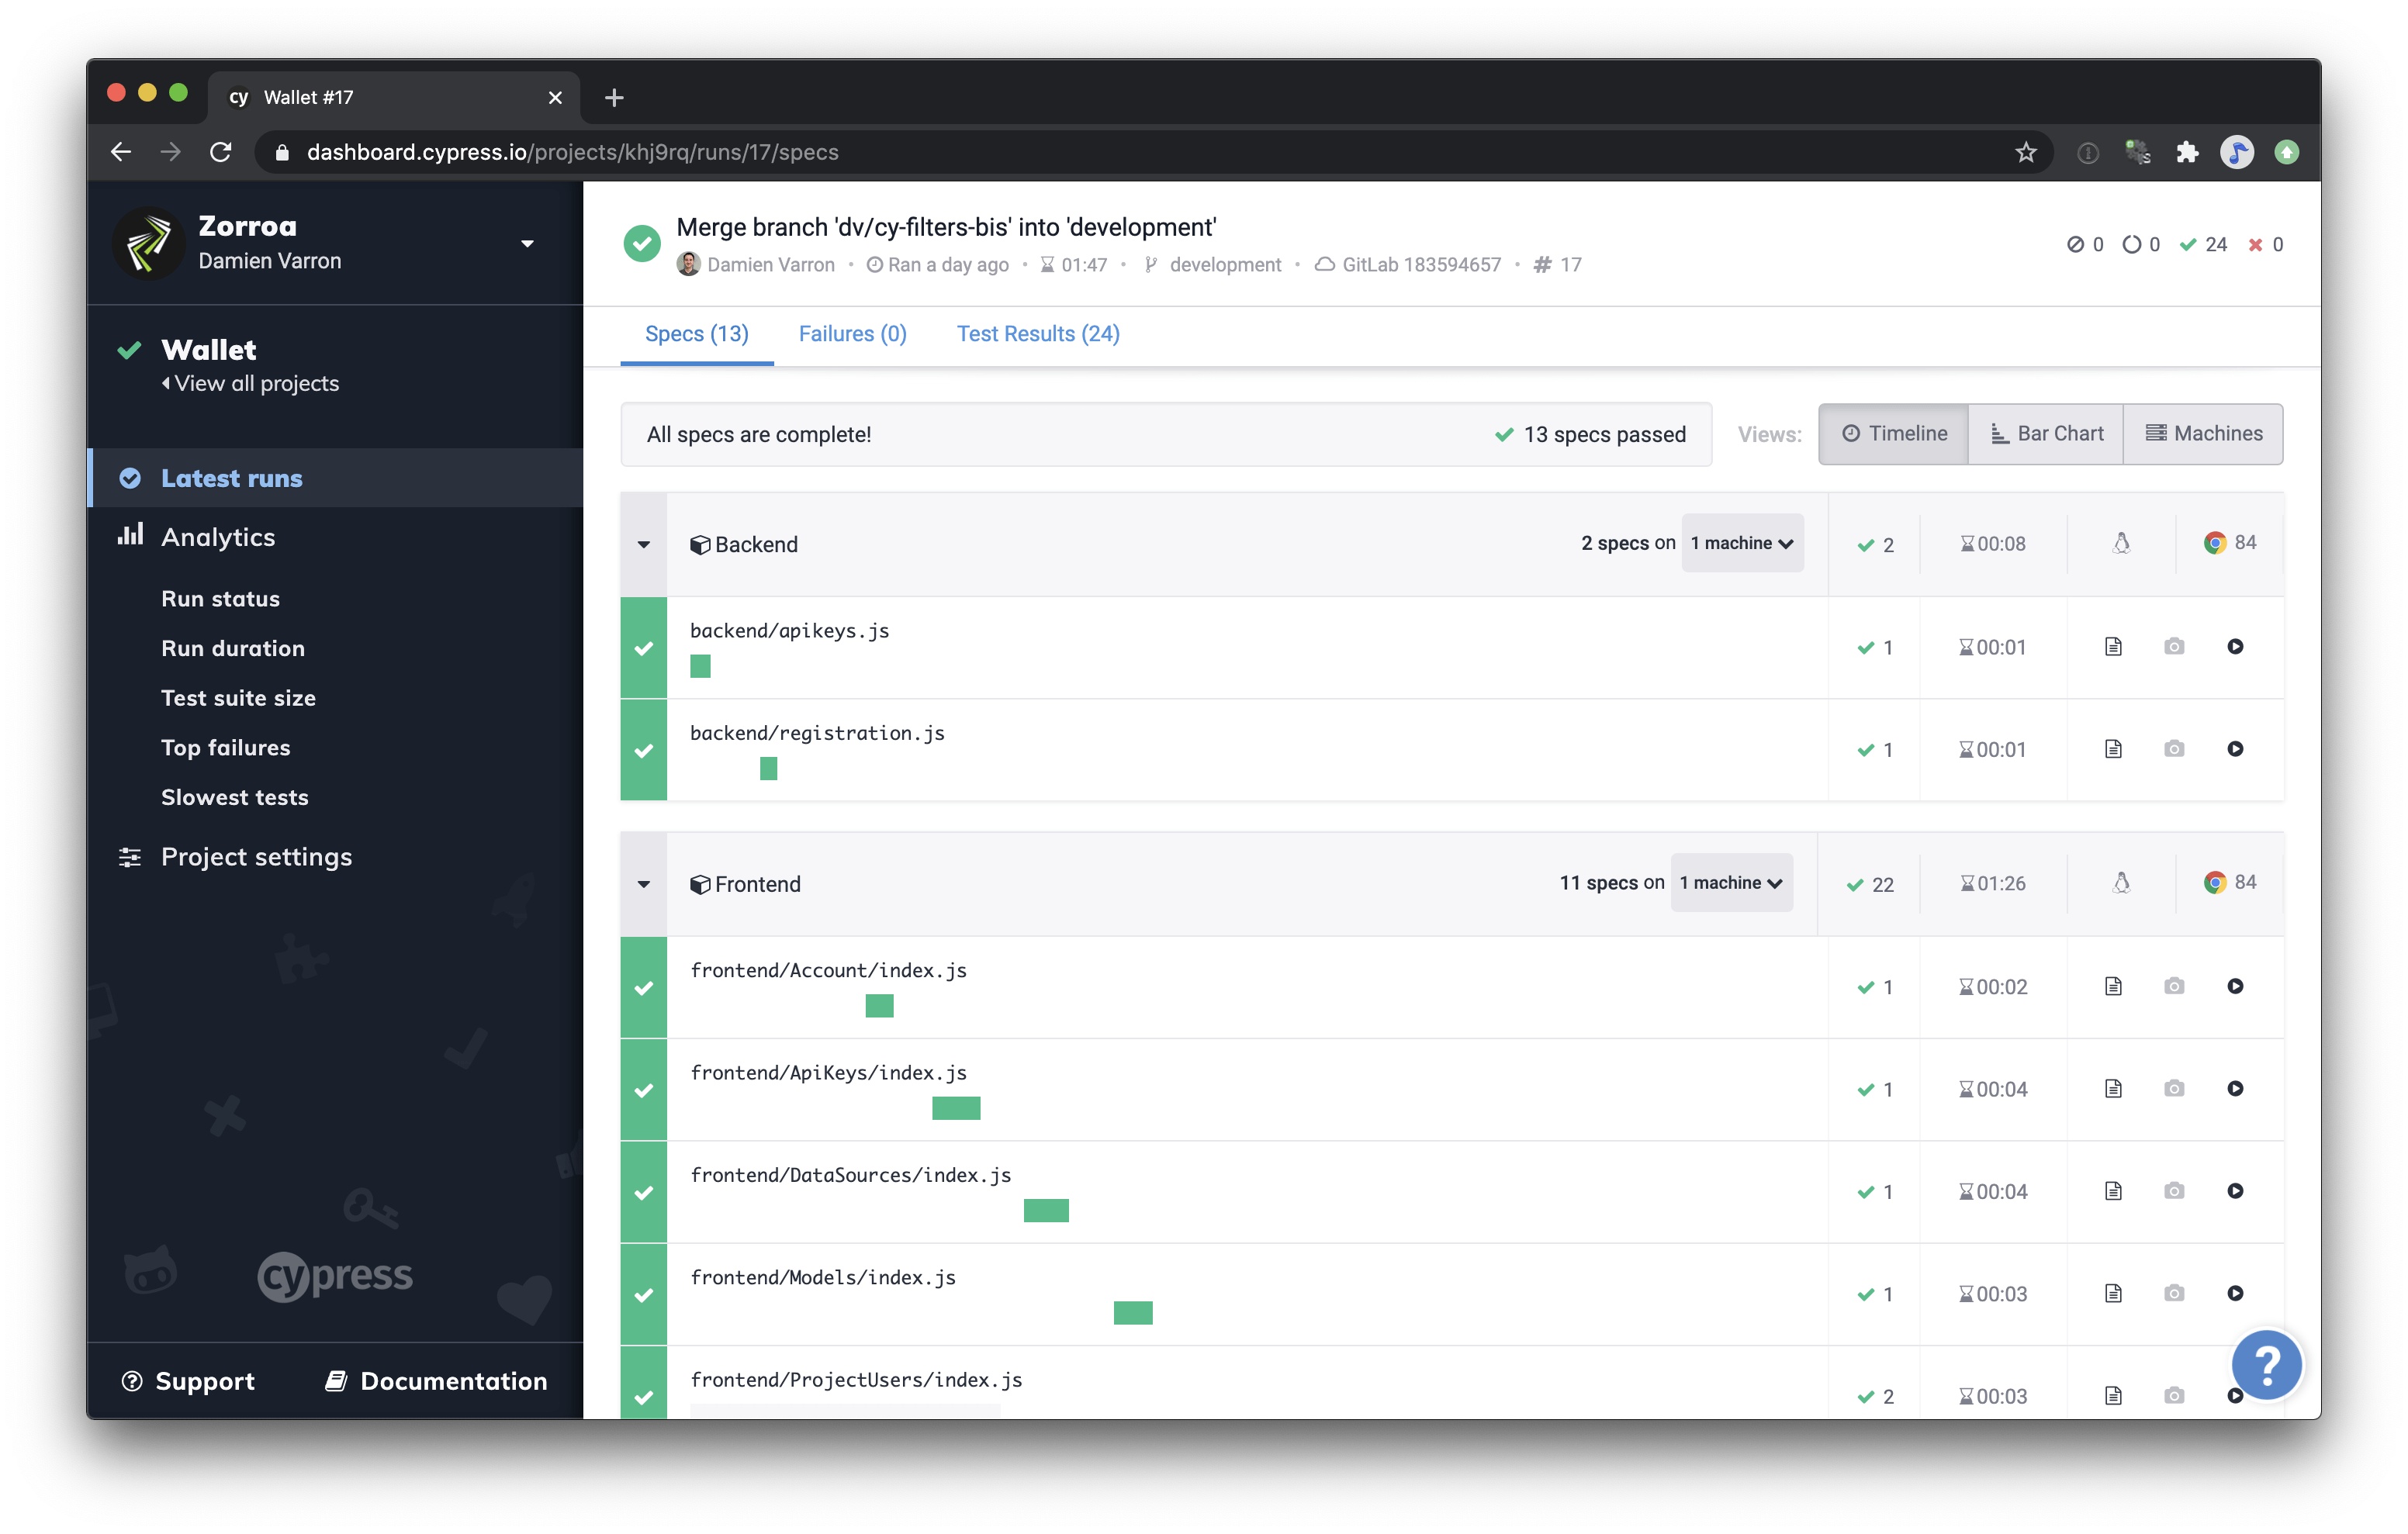Collapse the Frontend spec group

(643, 883)
